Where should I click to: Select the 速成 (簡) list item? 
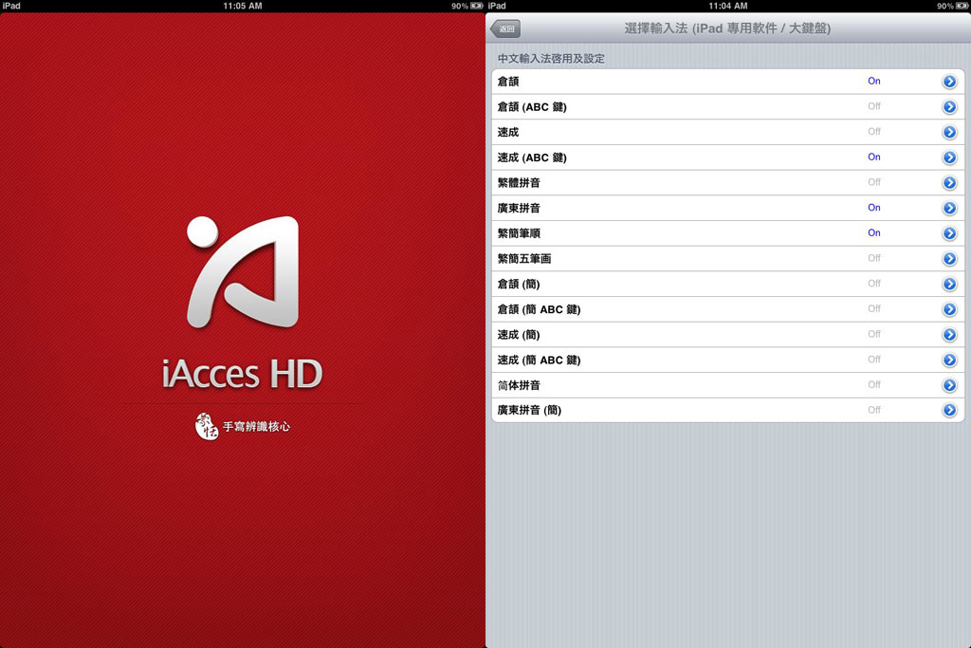(x=519, y=335)
